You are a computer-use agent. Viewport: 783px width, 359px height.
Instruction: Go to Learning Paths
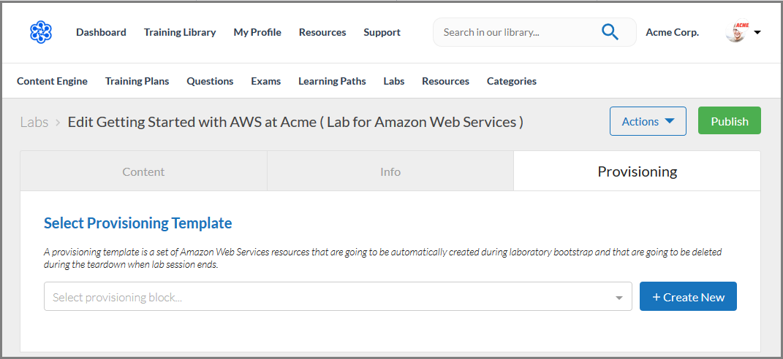(x=332, y=81)
